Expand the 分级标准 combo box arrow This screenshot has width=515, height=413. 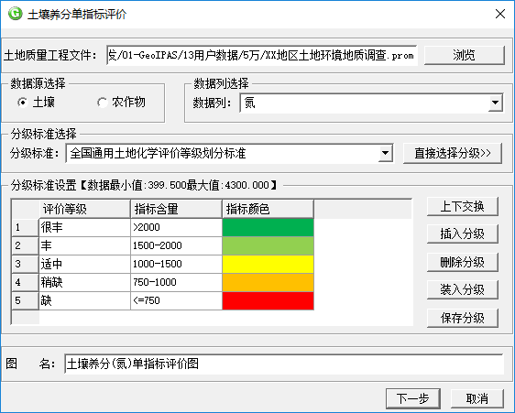tap(385, 153)
